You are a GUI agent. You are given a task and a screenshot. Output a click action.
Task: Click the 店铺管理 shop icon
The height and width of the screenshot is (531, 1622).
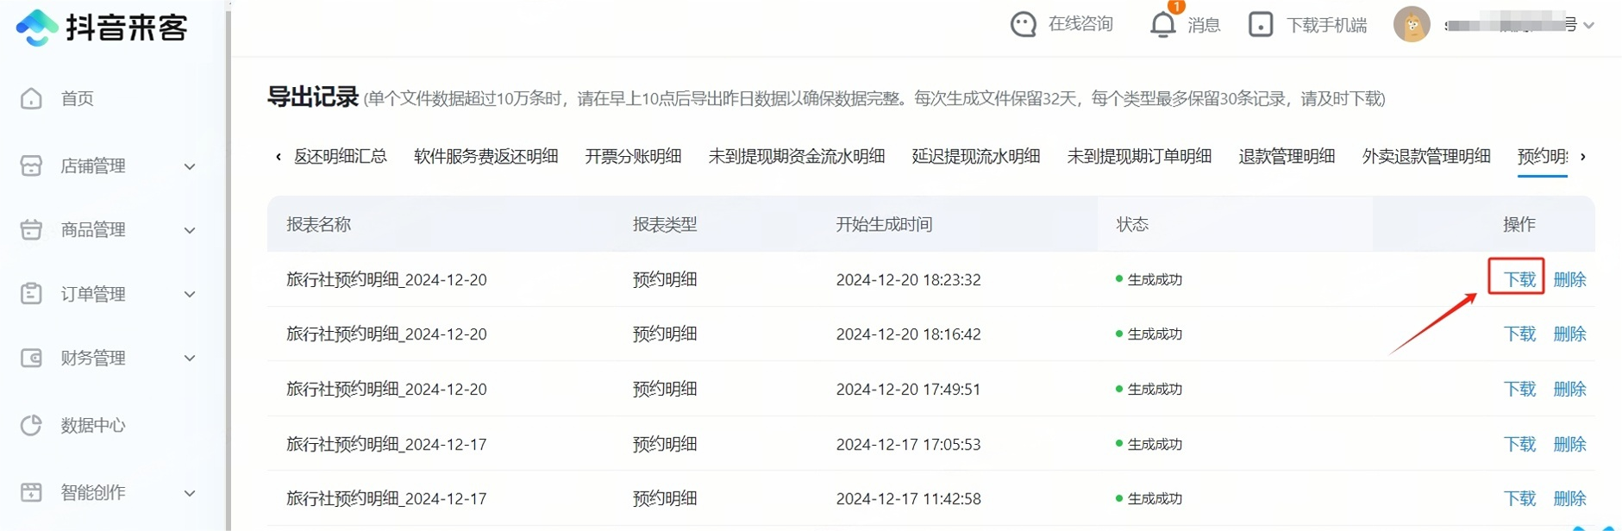tap(31, 166)
